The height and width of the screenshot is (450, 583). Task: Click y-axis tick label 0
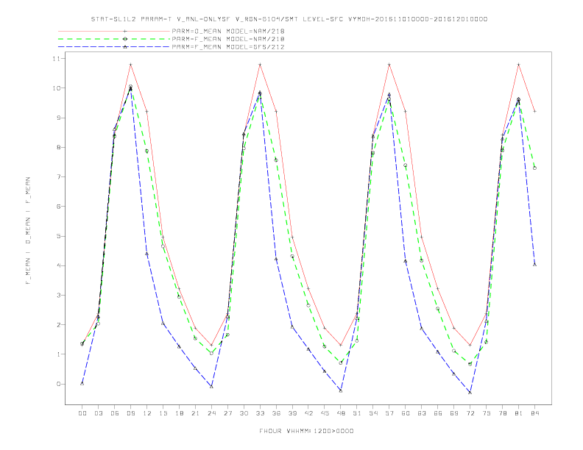point(58,384)
